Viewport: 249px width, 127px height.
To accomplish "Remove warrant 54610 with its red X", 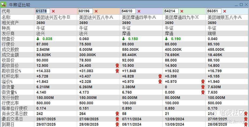I will tap(139, 11).
